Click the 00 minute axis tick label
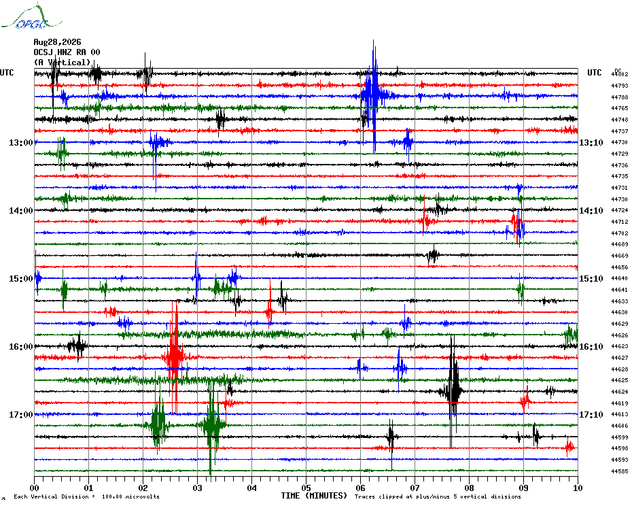Screen dimensions: 632x506 point(34,488)
